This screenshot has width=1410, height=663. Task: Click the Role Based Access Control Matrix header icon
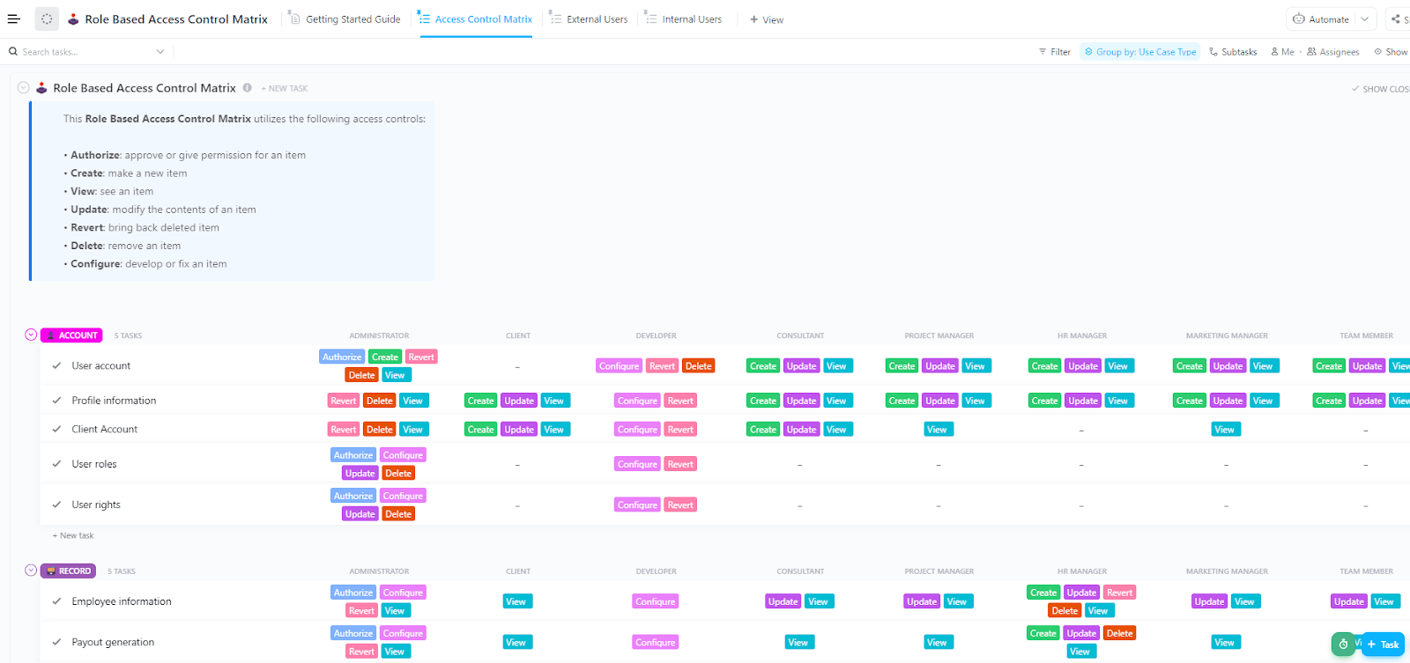coord(73,18)
